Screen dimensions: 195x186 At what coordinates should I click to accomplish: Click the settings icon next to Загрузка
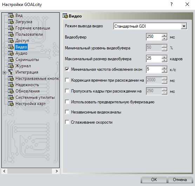click(x=11, y=22)
